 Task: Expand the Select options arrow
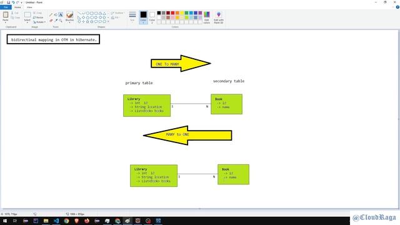pos(27,22)
